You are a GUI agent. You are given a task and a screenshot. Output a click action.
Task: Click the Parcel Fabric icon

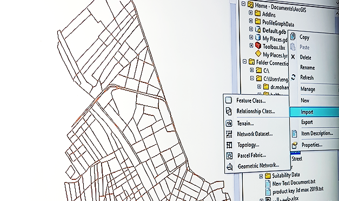coord(229,155)
